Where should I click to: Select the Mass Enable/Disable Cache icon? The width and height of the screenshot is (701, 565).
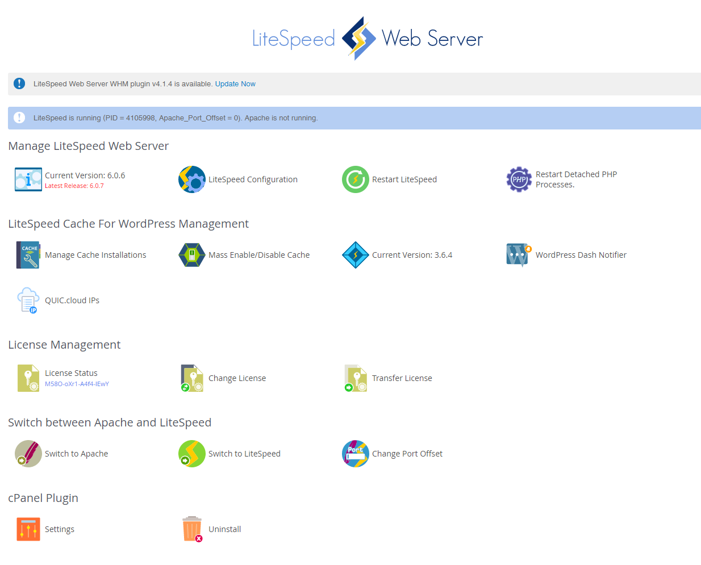click(x=192, y=255)
